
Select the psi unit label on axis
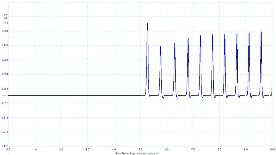pyautogui.click(x=6, y=14)
